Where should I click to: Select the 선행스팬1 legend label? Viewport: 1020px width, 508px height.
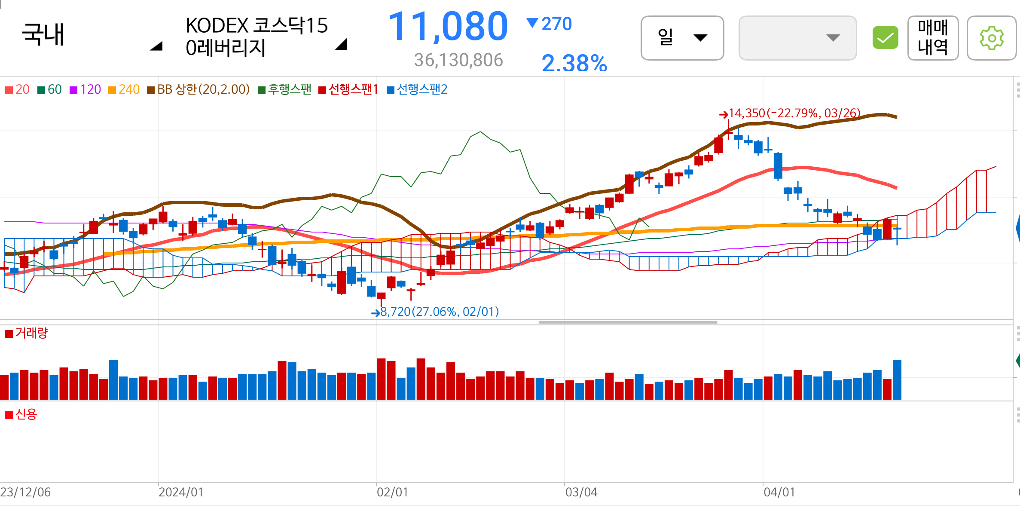click(x=353, y=89)
